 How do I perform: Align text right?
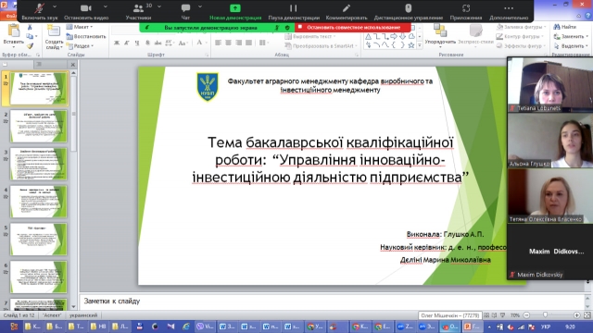click(239, 43)
